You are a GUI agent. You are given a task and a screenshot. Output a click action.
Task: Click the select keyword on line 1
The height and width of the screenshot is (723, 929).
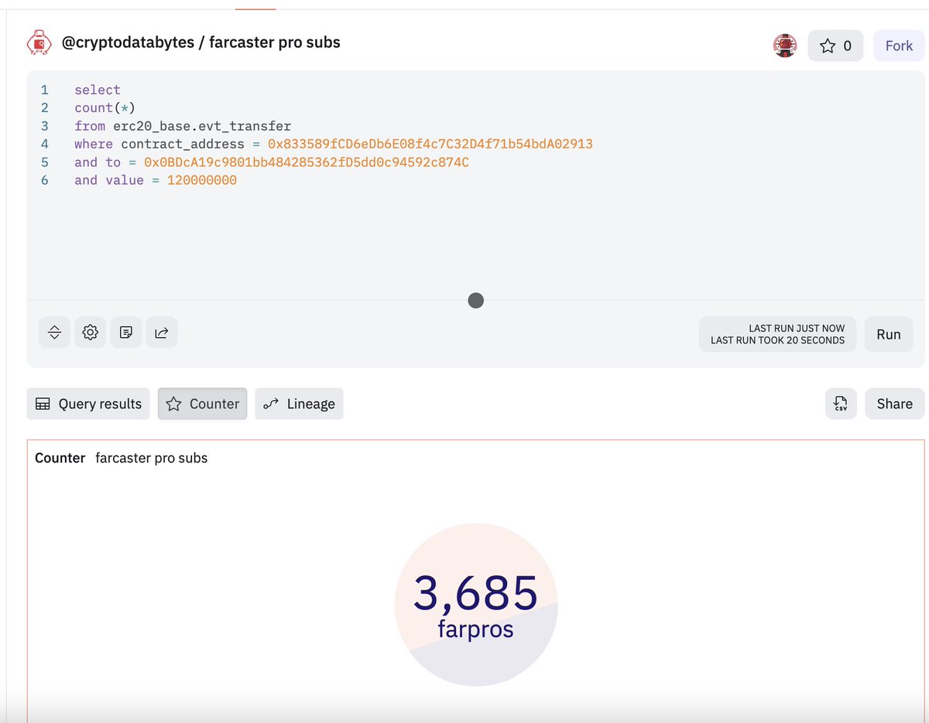pos(98,90)
